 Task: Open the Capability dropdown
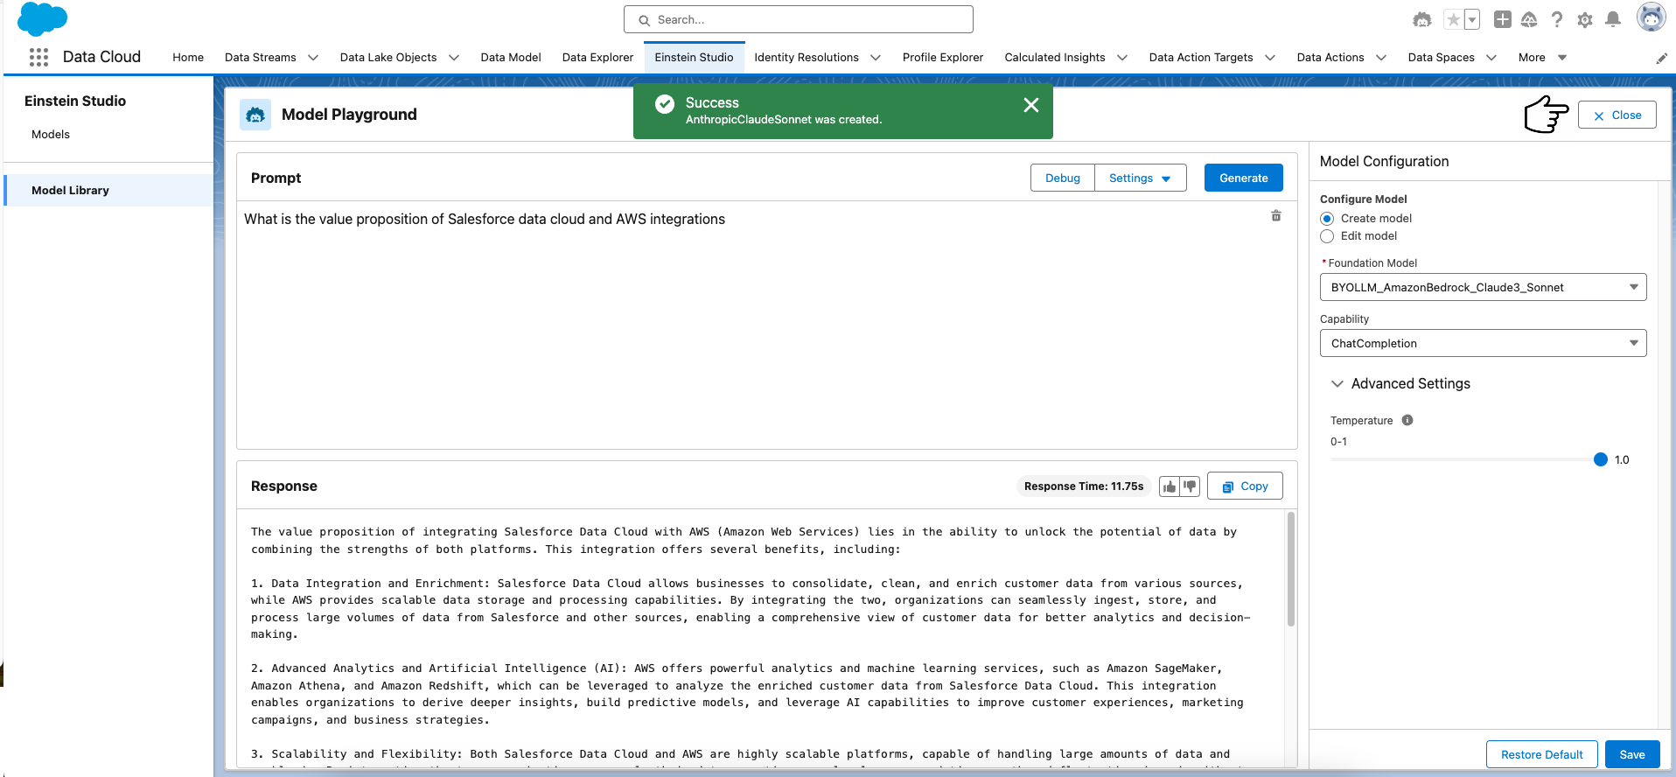click(x=1483, y=343)
